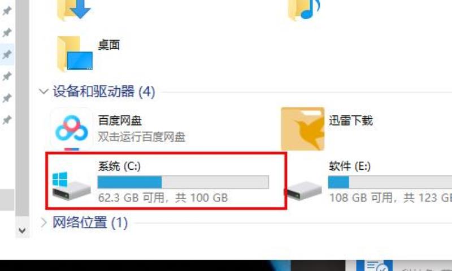Click the C: drive usage bar

click(x=183, y=182)
